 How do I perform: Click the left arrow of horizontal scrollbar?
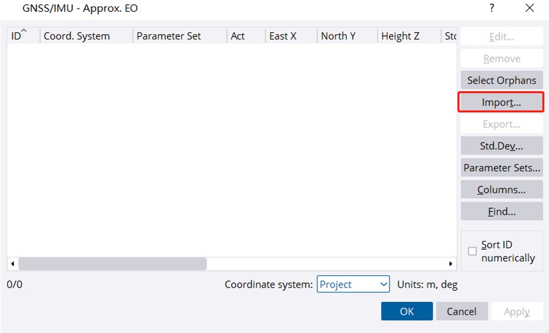[x=12, y=264]
